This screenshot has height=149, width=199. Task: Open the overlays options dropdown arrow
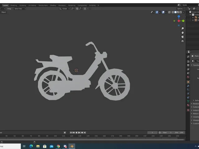click(166, 12)
